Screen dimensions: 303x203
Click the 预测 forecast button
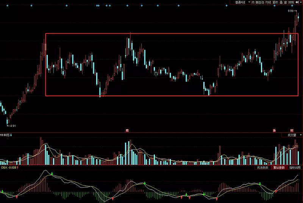click(291, 2)
